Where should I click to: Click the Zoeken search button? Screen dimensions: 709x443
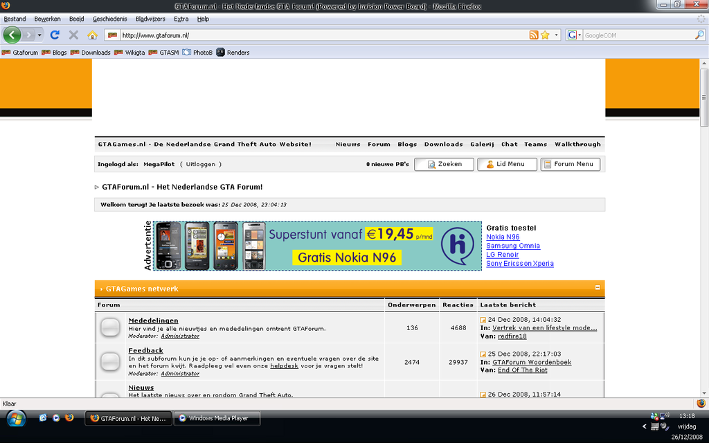(444, 164)
